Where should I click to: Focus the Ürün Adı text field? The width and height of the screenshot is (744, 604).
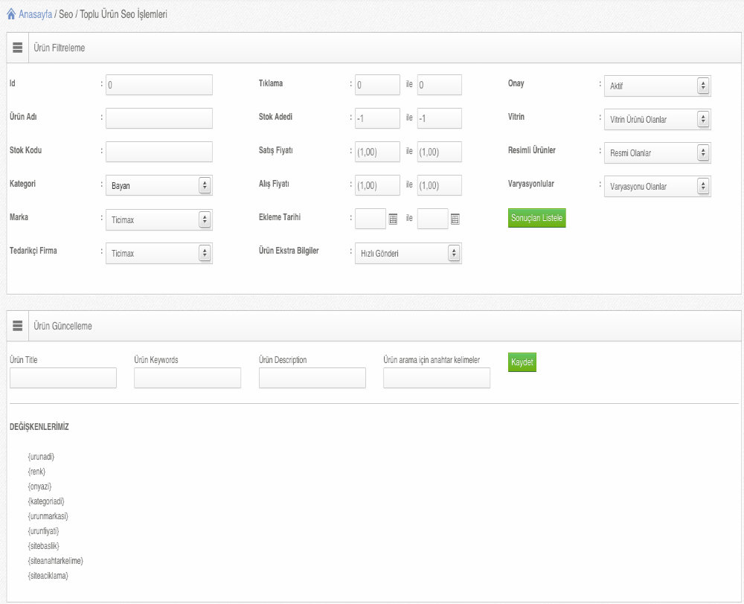coord(159,118)
